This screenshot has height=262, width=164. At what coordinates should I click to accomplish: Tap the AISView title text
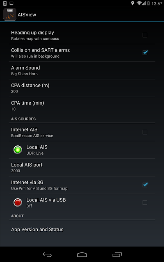point(27,15)
